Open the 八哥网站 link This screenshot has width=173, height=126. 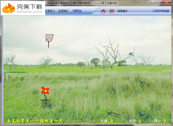77,11
